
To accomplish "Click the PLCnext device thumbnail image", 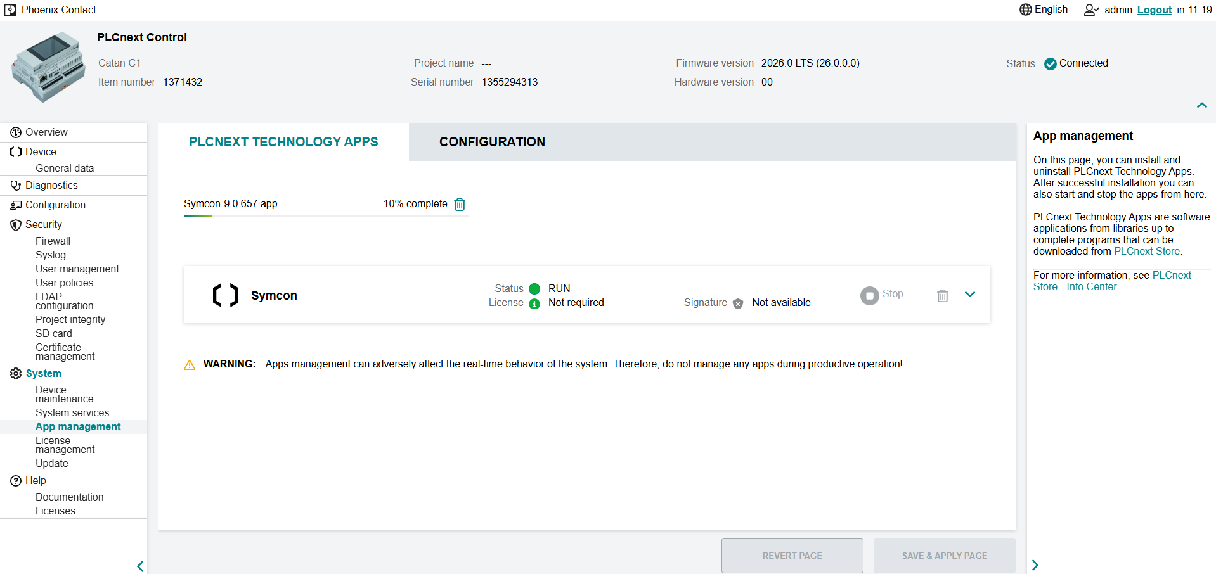I will (x=48, y=67).
